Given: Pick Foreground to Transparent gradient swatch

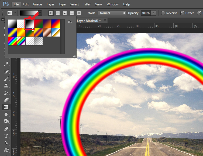Looking at the screenshot, I should (21, 24).
